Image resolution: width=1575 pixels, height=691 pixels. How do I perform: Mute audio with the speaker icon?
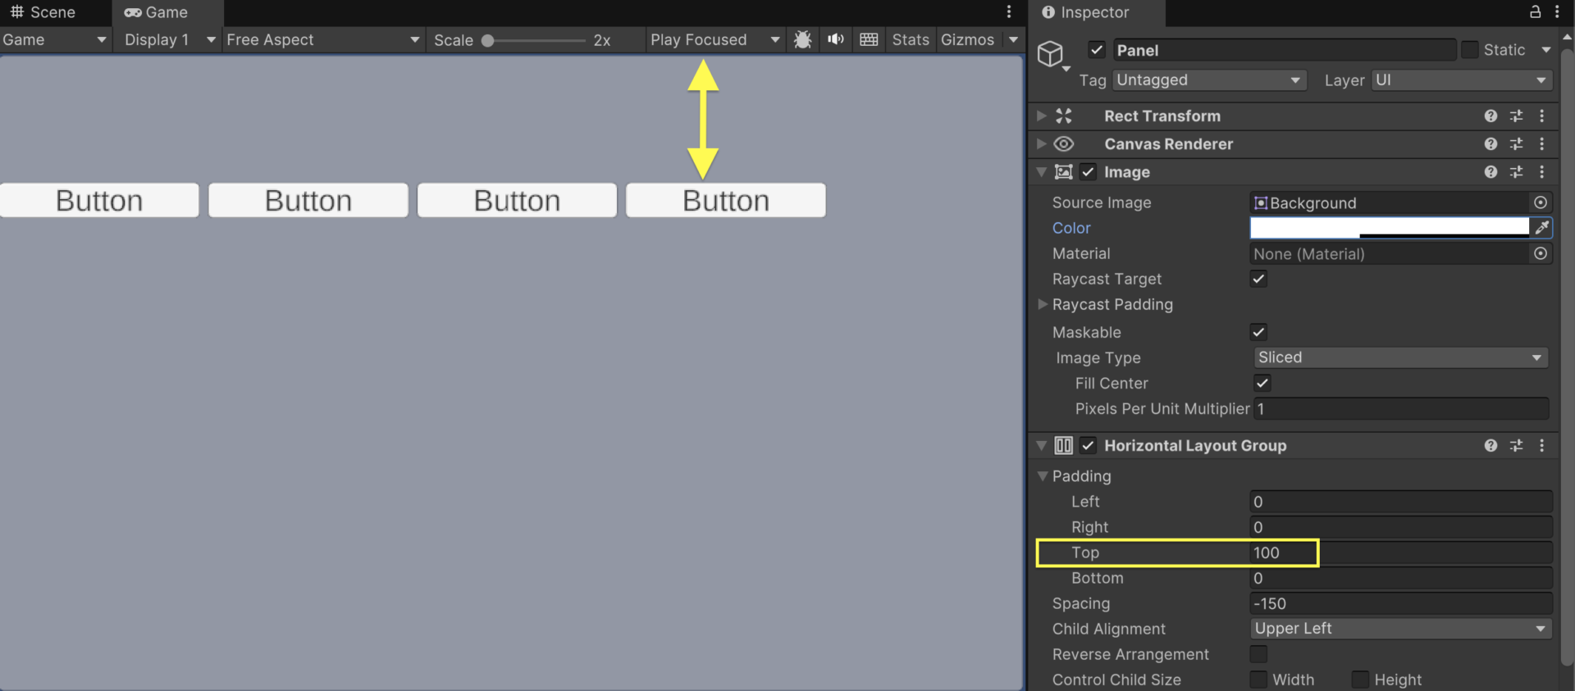pyautogui.click(x=835, y=39)
